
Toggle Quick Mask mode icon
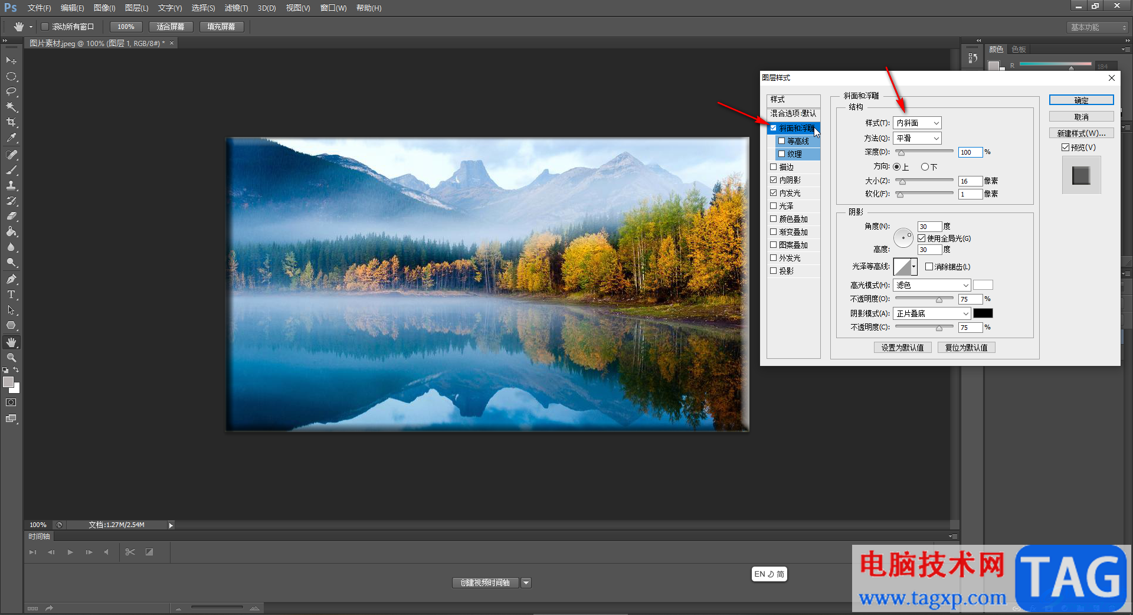pyautogui.click(x=11, y=403)
